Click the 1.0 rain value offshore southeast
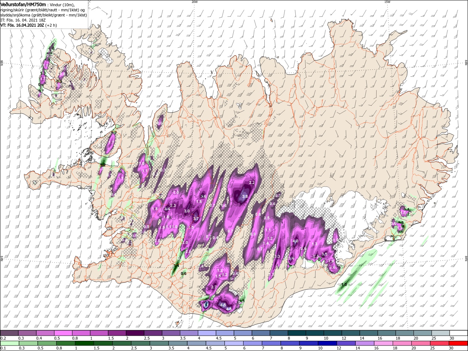Screen dimensions: 468x351 (344, 284)
